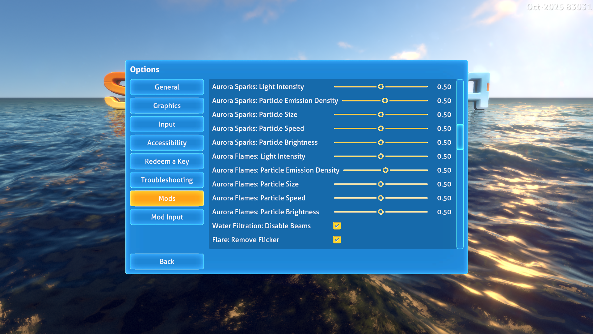Select the Accessibility tab
This screenshot has width=593, height=334.
(167, 143)
